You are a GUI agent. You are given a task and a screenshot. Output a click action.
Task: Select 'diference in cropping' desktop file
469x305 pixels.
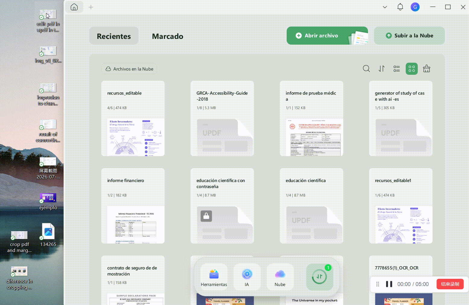19,278
